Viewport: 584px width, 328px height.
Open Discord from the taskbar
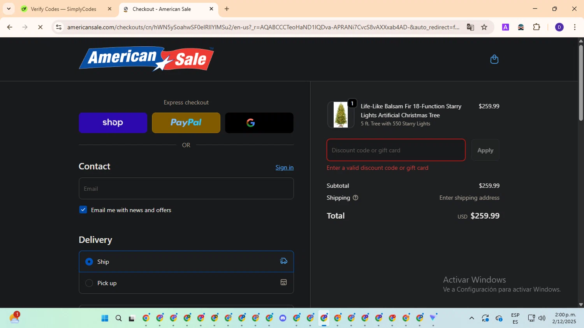click(x=283, y=318)
